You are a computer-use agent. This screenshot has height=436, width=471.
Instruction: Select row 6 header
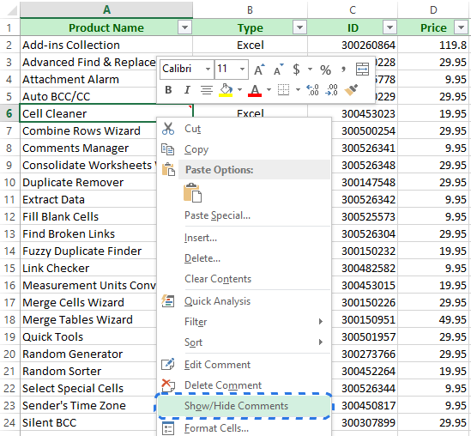[x=9, y=113]
